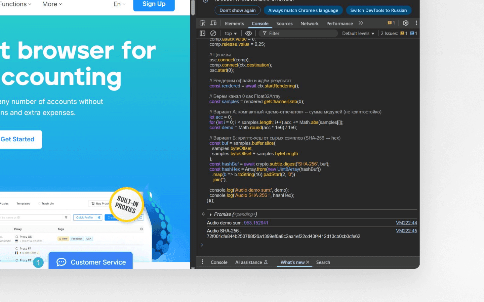This screenshot has width=484, height=302.
Task: Show the console sidebar panel icon
Action: [202, 33]
